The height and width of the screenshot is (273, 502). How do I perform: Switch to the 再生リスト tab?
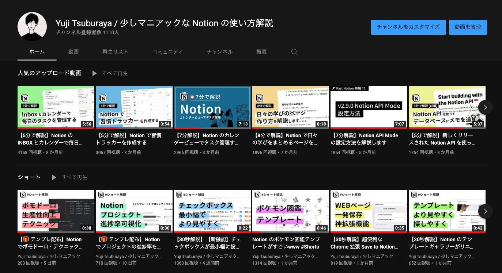[115, 52]
